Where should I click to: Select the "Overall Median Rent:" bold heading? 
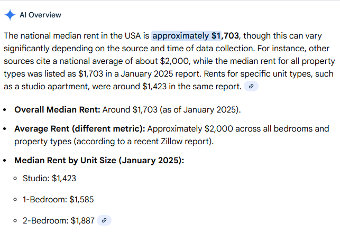pos(57,110)
